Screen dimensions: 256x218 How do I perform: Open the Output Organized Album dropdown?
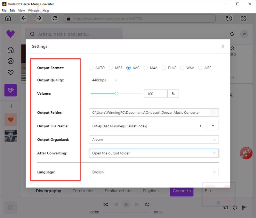(154, 139)
